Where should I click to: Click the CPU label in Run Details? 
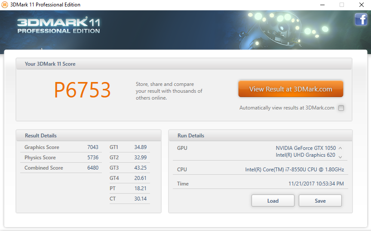[x=182, y=170]
